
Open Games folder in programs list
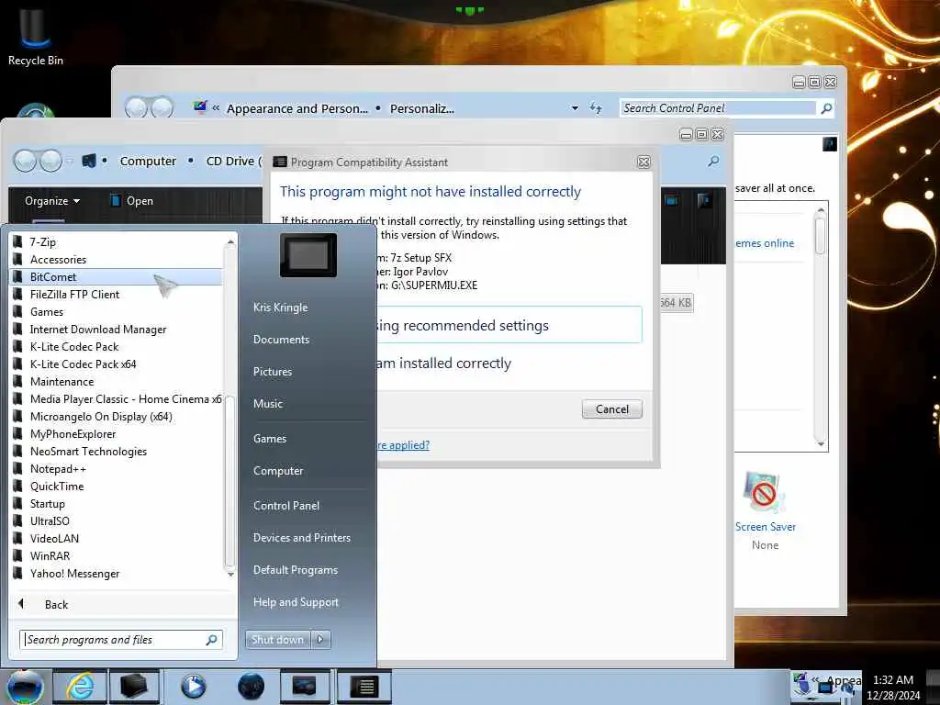pos(117,312)
